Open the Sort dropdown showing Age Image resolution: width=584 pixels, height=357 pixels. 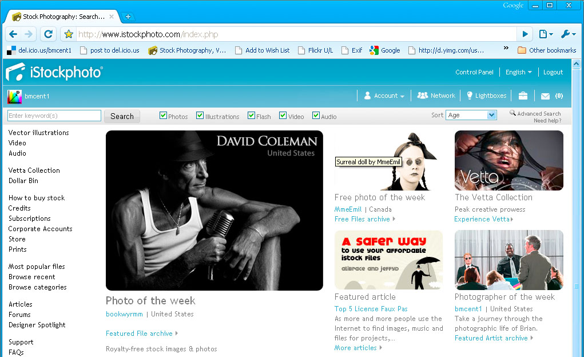(x=471, y=115)
